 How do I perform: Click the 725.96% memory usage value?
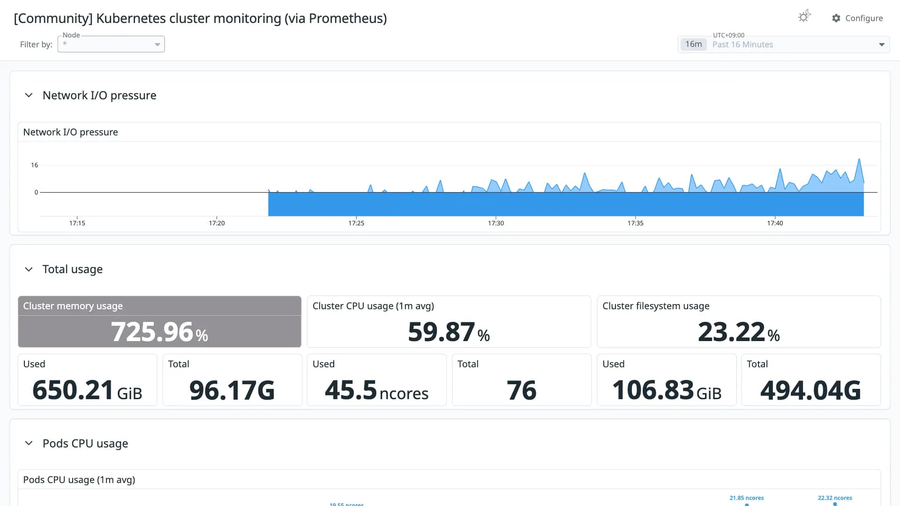pos(159,332)
